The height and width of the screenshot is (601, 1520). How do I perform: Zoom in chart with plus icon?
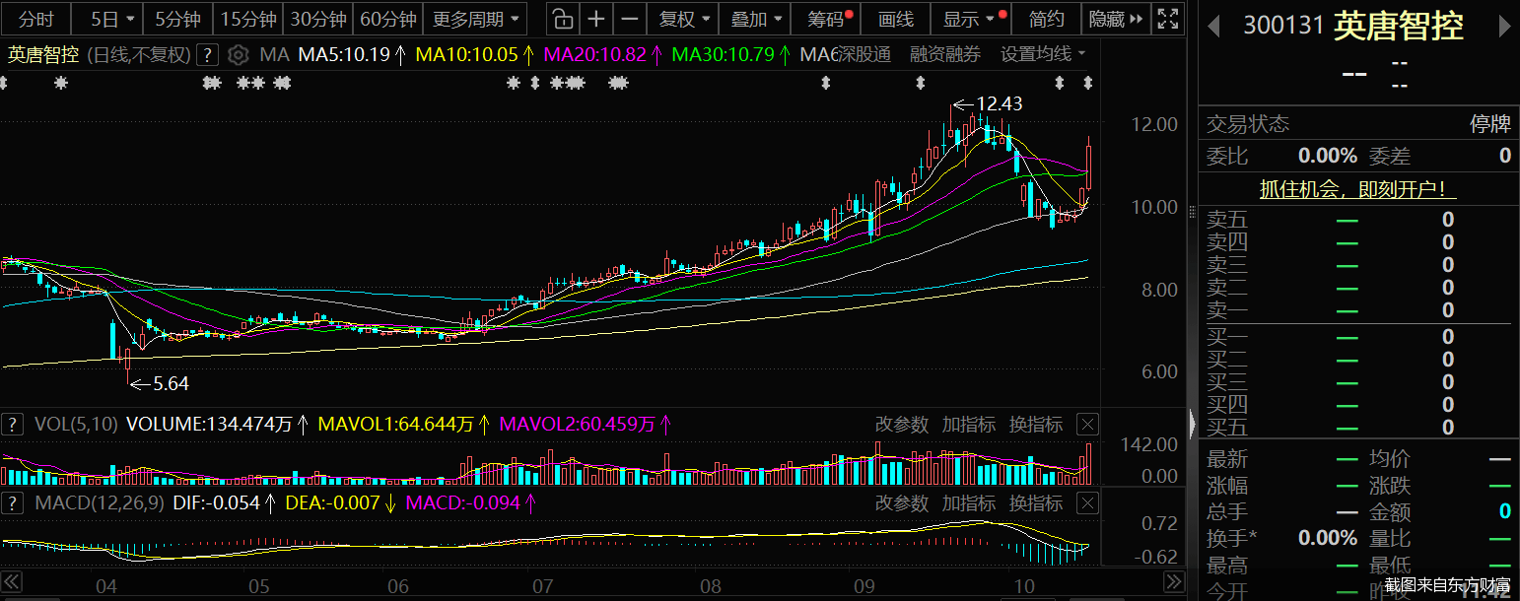tap(596, 19)
